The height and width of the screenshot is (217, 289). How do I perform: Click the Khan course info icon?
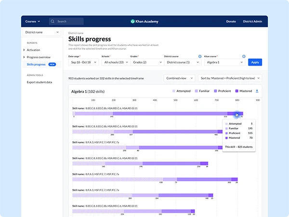pos(244,56)
